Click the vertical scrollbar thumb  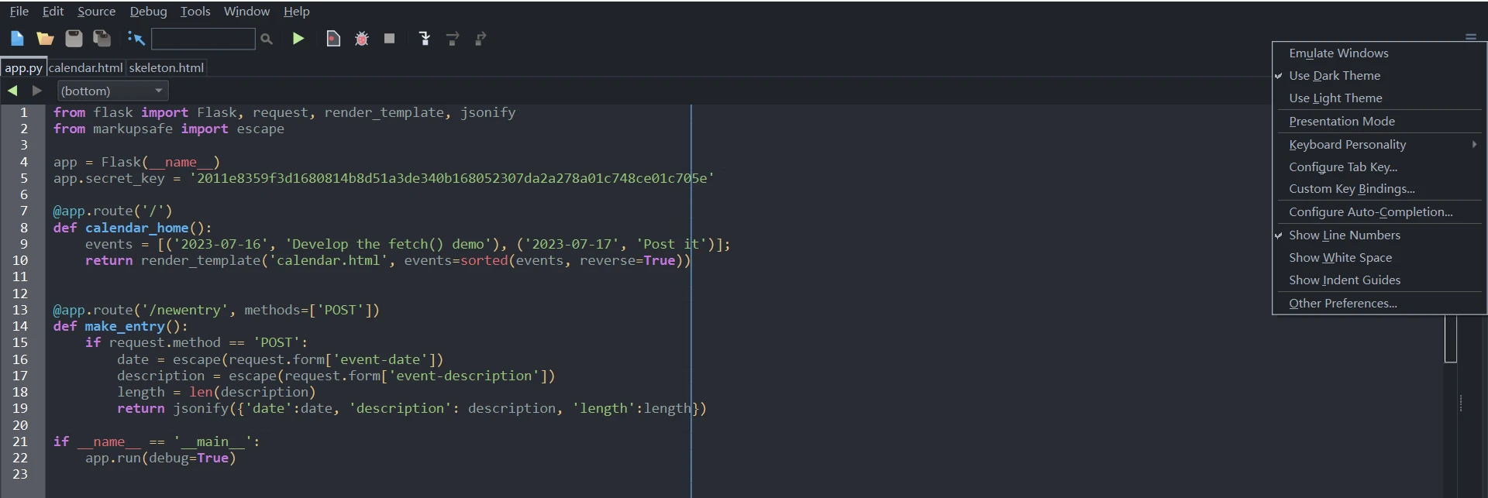1451,338
